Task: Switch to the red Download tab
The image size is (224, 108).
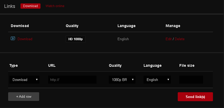Action: (x=30, y=6)
